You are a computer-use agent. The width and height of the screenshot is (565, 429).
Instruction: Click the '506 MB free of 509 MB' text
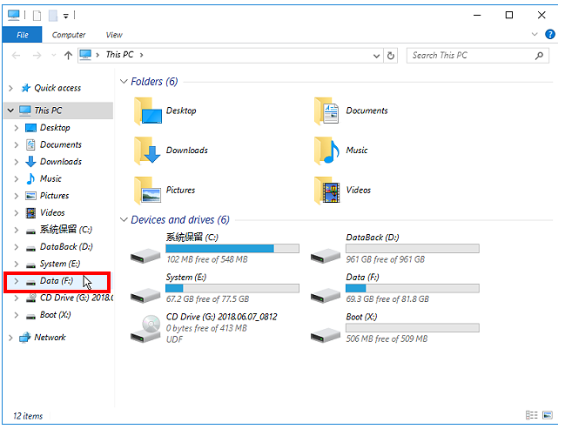(387, 339)
